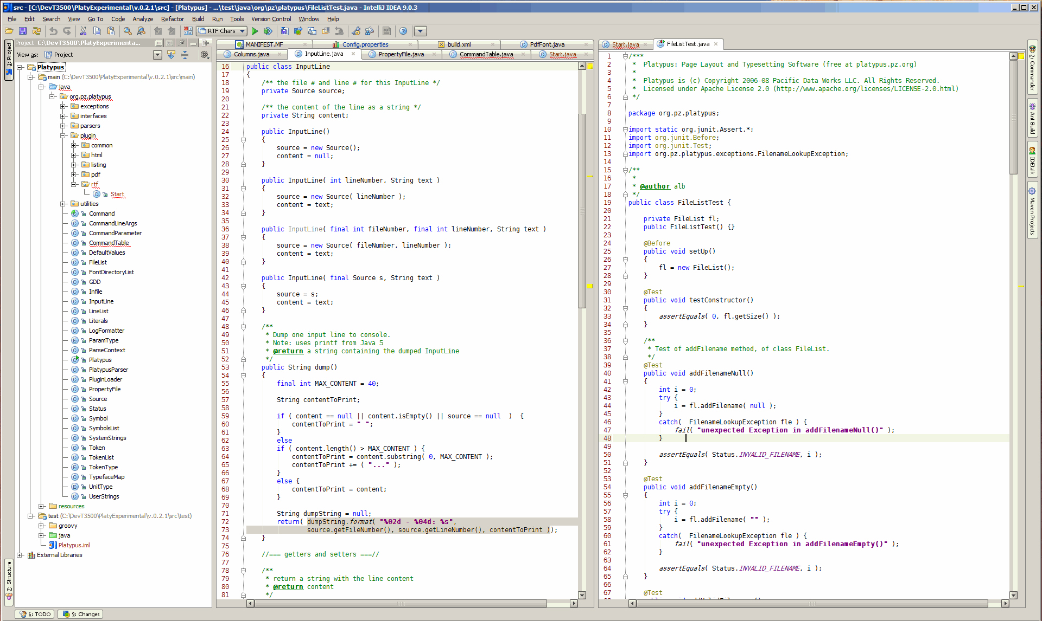Open the Refactor menu
The height and width of the screenshot is (621, 1042).
172,19
